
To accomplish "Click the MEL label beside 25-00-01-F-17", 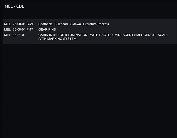I will 7,29.
